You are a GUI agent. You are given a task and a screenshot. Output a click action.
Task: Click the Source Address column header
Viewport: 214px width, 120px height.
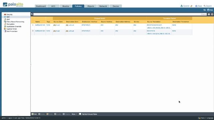tap(106, 22)
